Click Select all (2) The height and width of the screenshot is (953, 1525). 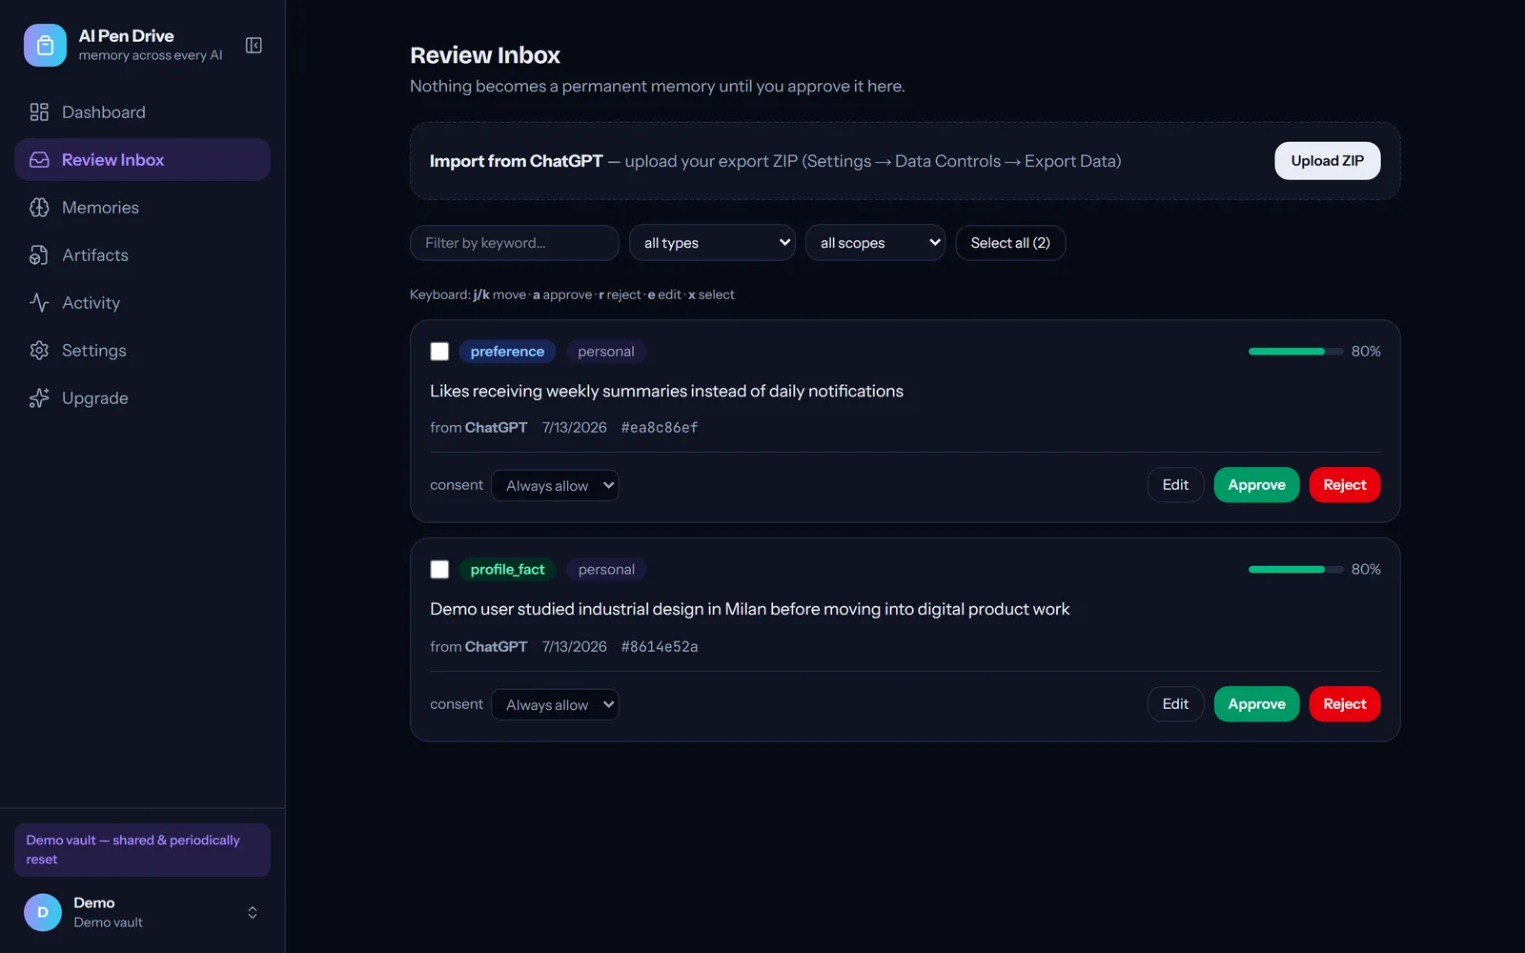(1010, 243)
